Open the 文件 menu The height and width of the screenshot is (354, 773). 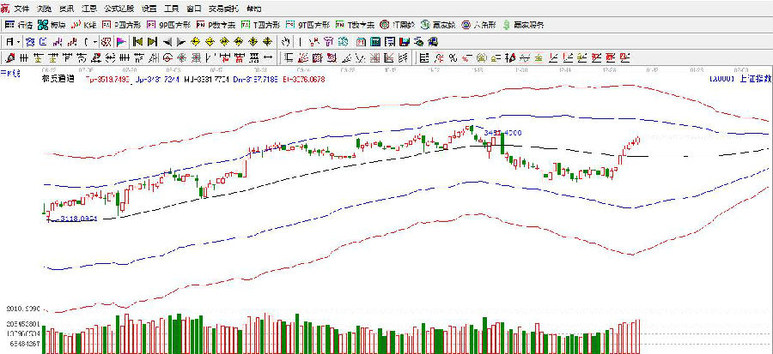21,7
